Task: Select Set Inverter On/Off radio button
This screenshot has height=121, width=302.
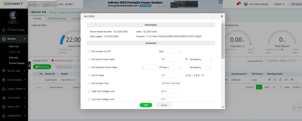Action: [90, 51]
